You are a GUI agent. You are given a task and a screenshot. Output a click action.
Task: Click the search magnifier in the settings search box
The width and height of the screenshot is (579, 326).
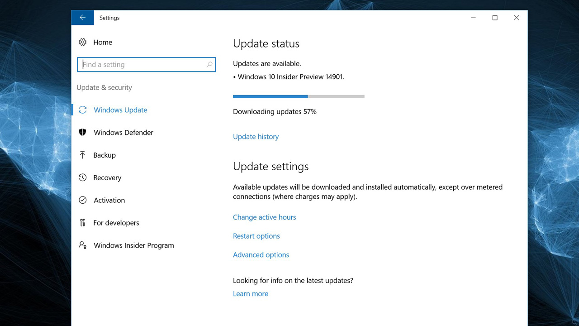(x=209, y=64)
